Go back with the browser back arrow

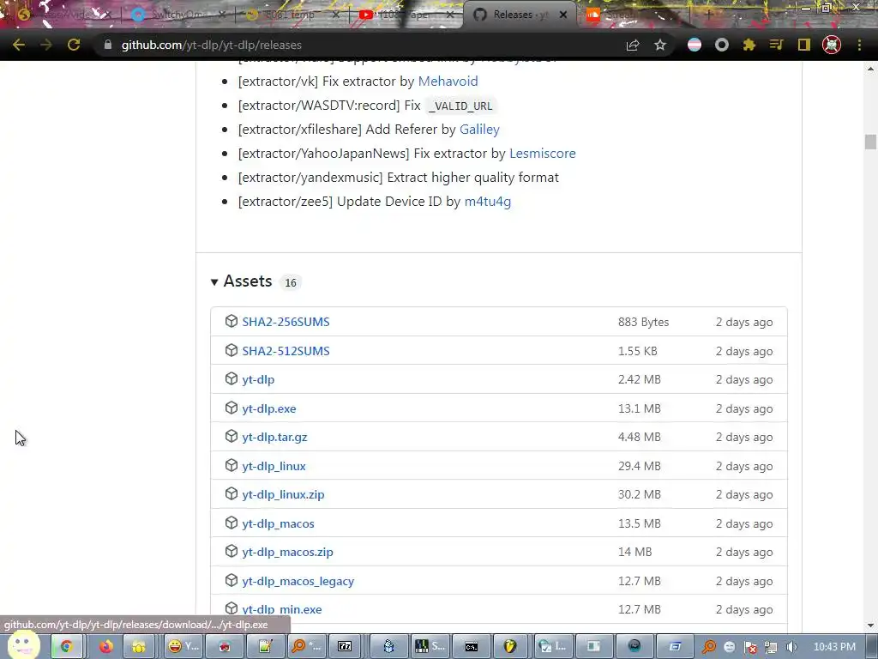[19, 45]
